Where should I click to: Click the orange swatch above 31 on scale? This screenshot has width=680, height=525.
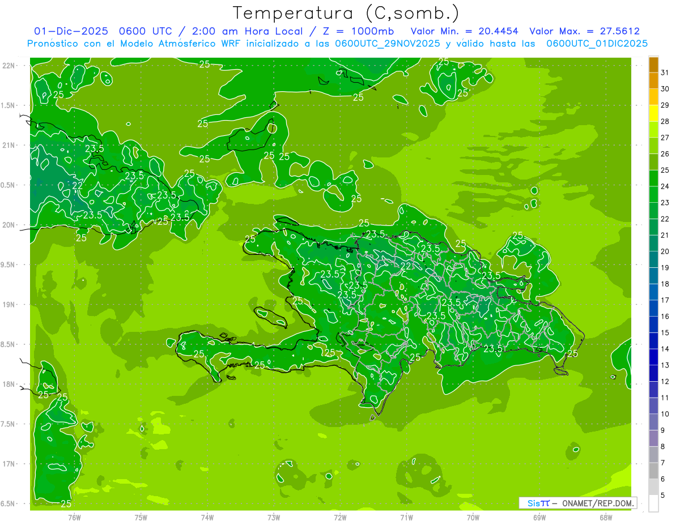click(653, 65)
